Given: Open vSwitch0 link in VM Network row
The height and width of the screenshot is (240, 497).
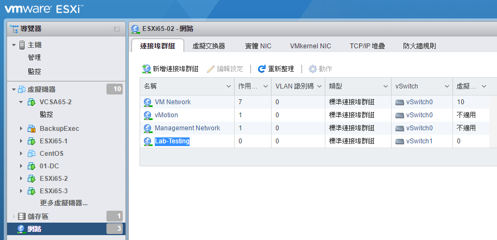Looking at the screenshot, I should [x=419, y=102].
